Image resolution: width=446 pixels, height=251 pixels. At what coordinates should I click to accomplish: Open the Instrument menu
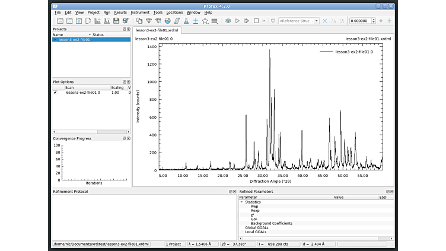[140, 12]
